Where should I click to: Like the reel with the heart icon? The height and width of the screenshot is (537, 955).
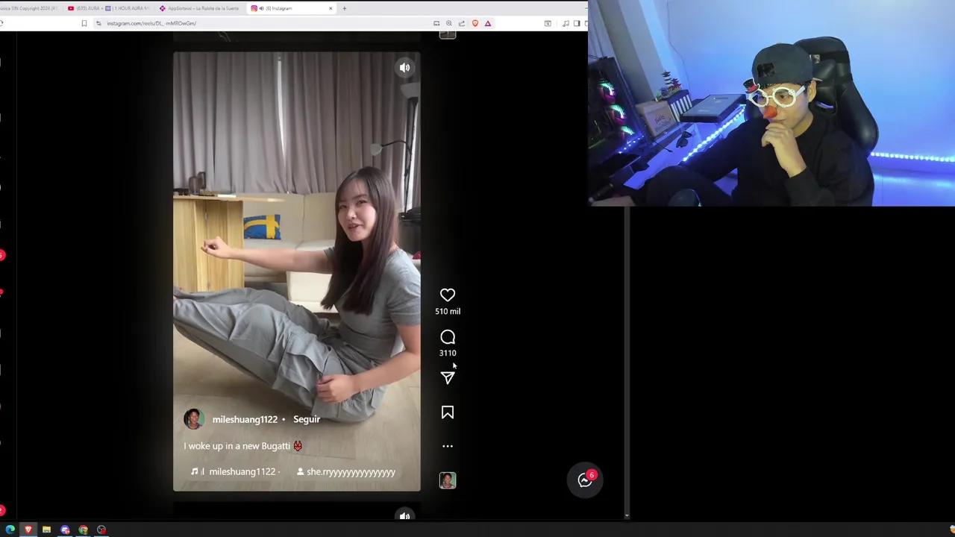coord(448,295)
